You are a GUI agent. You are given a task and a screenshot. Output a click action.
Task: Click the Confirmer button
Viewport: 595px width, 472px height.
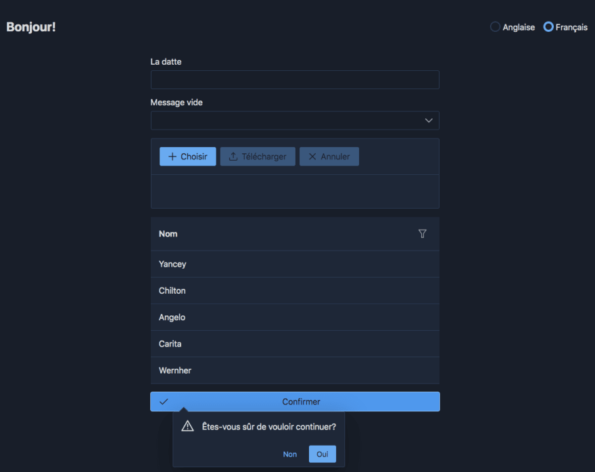[x=295, y=402]
